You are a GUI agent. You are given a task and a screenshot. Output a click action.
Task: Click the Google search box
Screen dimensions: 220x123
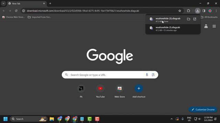click(x=110, y=75)
